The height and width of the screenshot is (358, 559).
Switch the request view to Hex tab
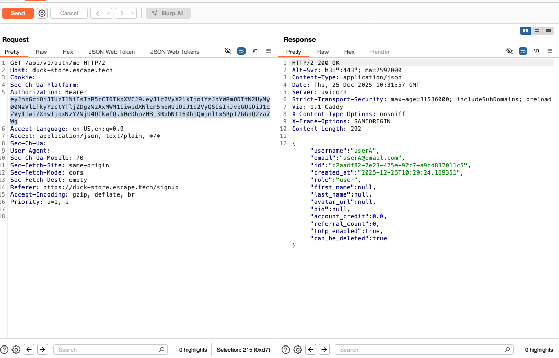(x=67, y=52)
